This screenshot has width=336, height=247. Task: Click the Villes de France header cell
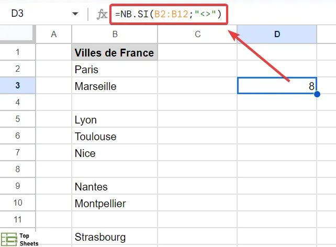click(x=115, y=52)
